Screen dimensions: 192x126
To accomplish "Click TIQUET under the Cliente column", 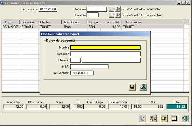I will tap(45, 27).
